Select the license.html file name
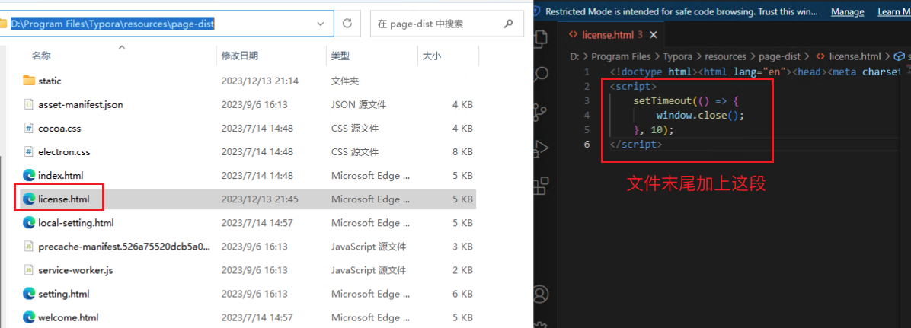Image resolution: width=911 pixels, height=328 pixels. coord(64,199)
